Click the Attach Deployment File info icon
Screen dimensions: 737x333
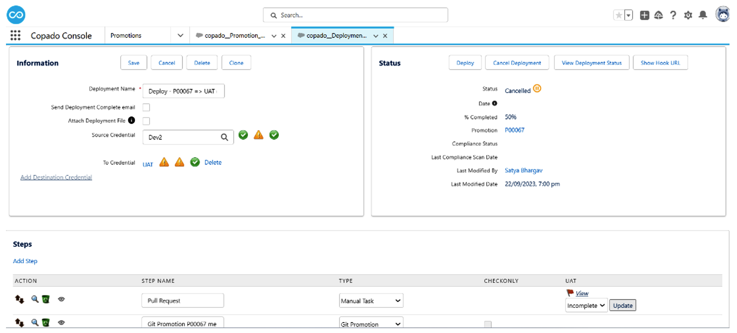pyautogui.click(x=132, y=120)
